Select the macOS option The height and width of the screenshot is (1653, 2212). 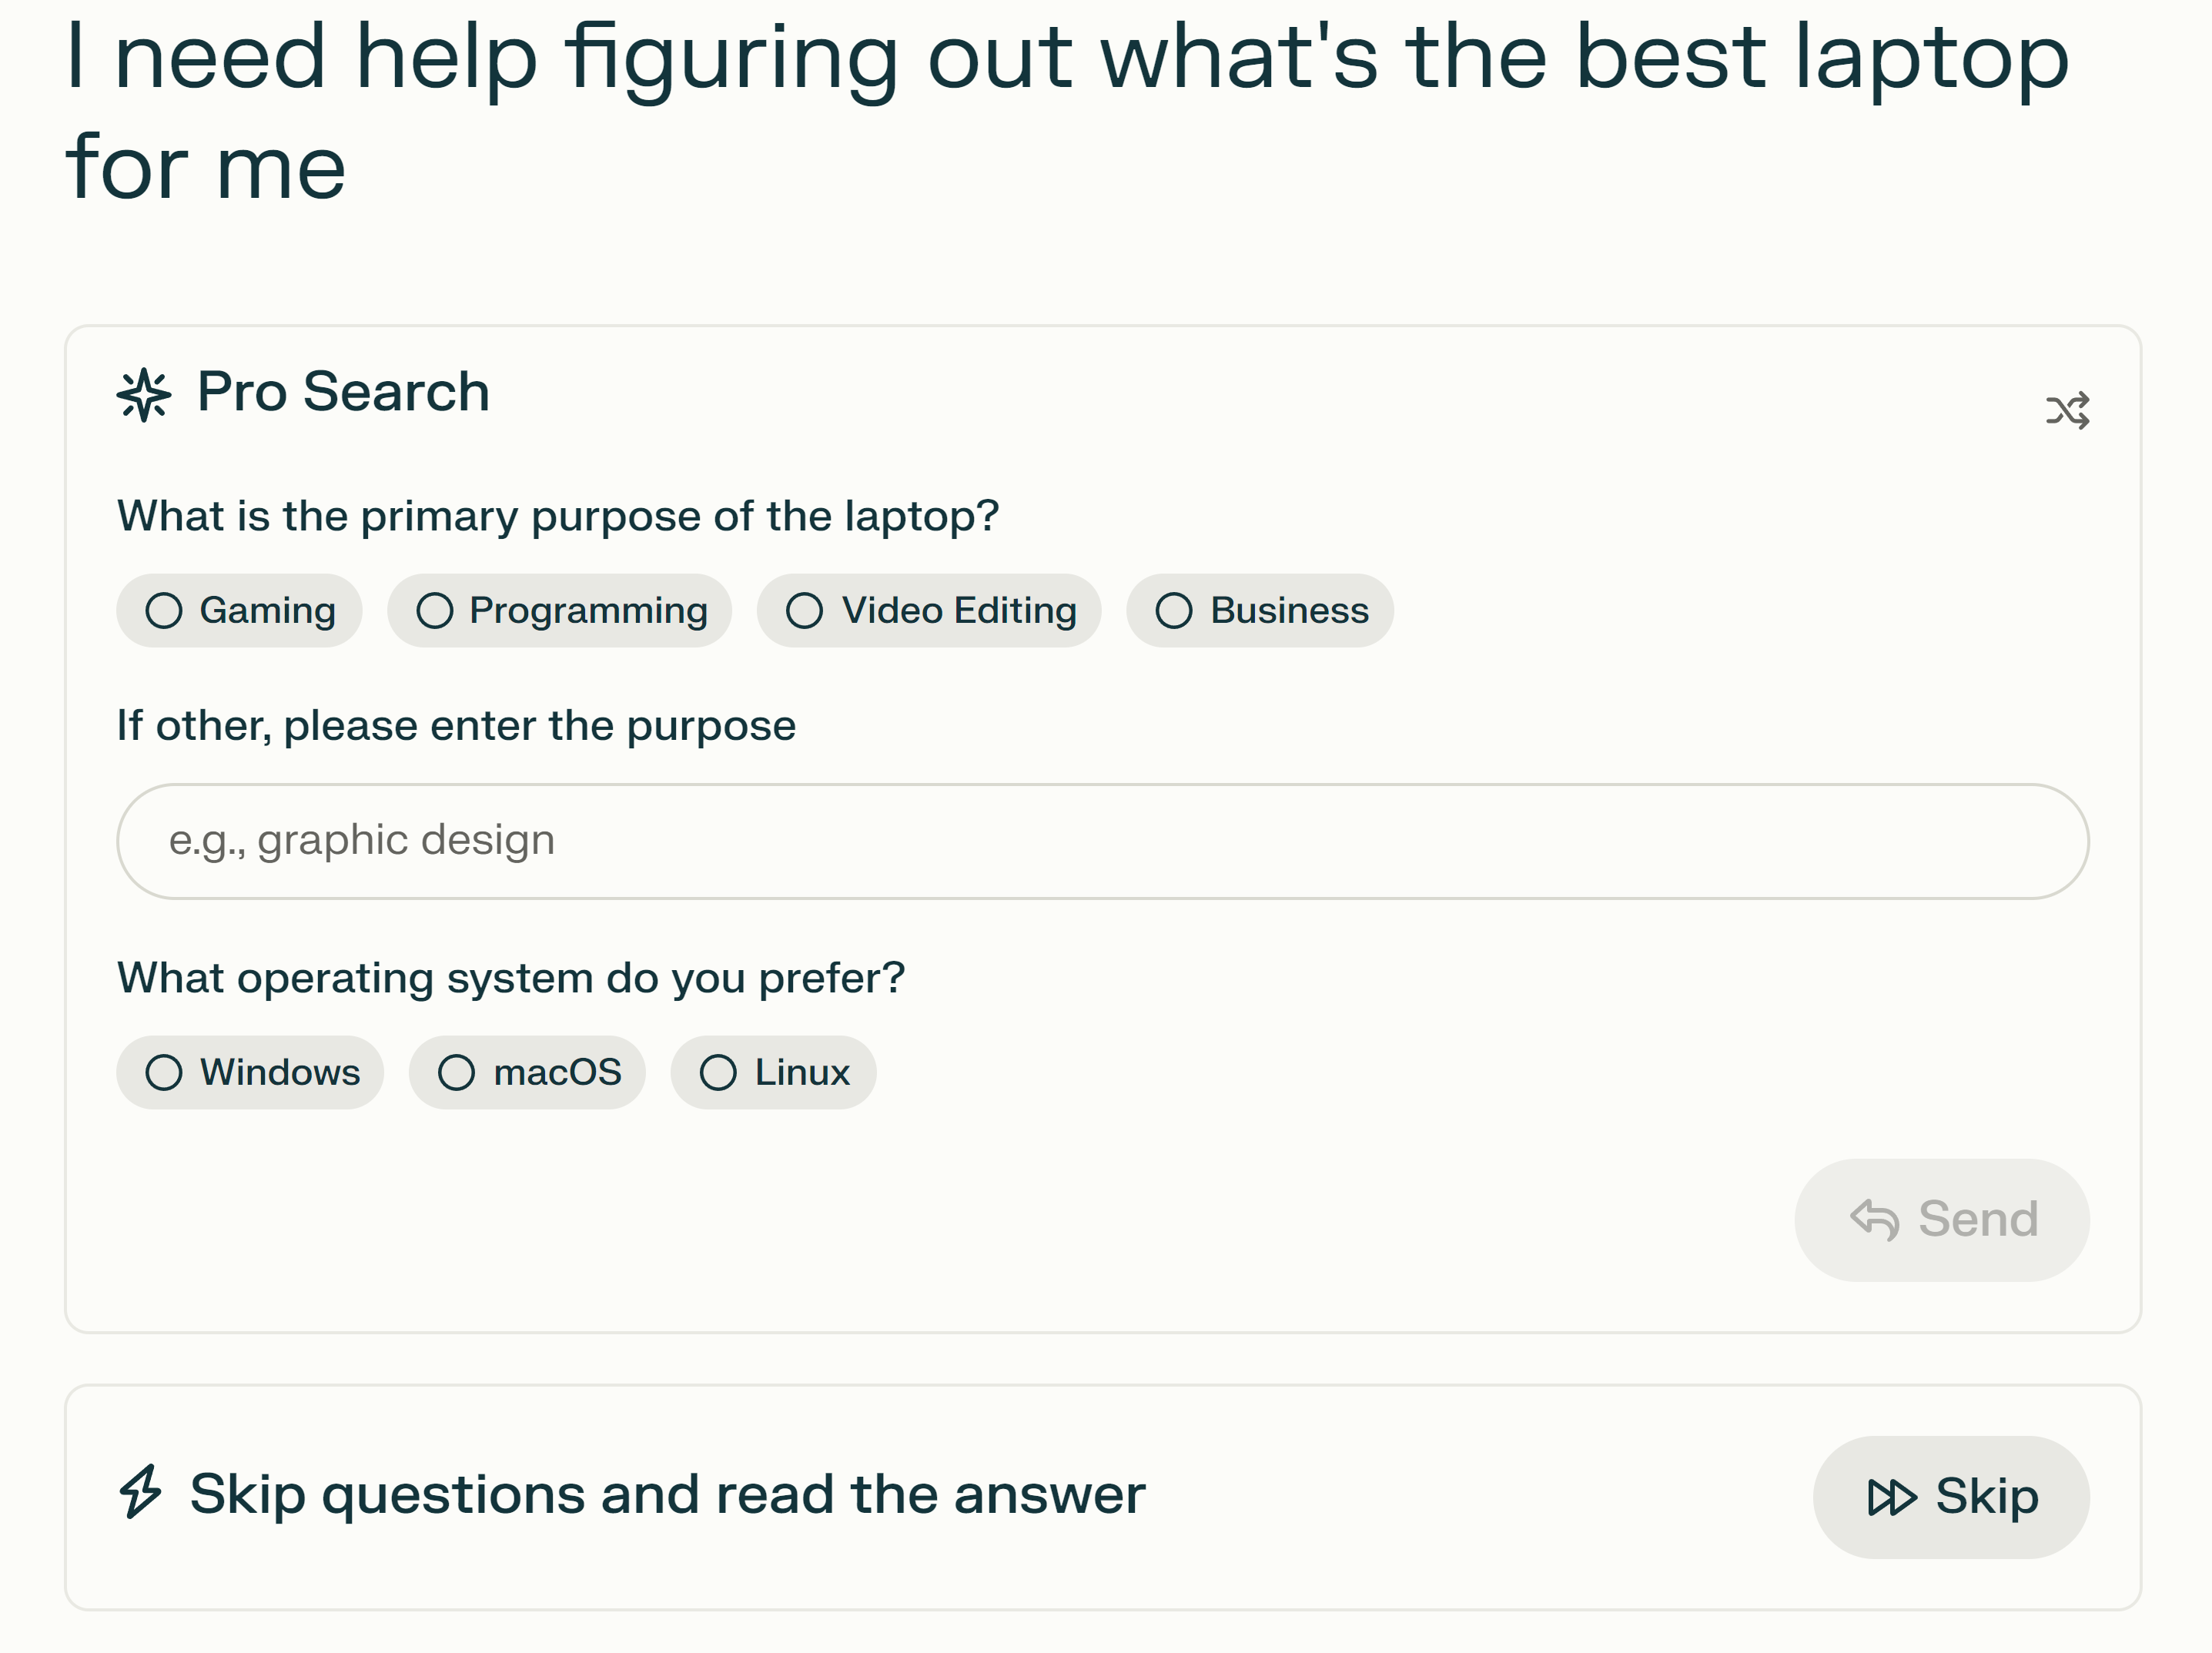click(527, 1072)
